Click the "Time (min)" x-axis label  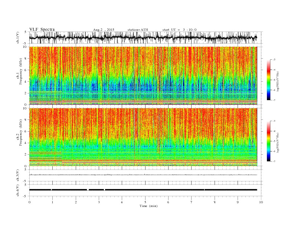[x=148, y=206]
